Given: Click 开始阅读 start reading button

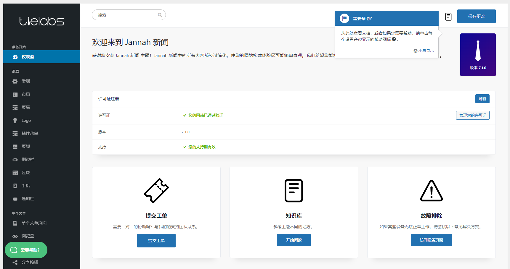Looking at the screenshot, I should tap(294, 240).
